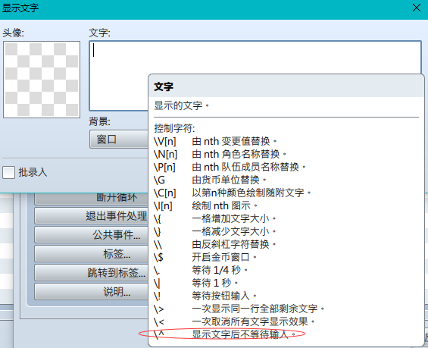Click the \< 一次取消所有文字显示效果 line
The width and height of the screenshot is (428, 348).
pyautogui.click(x=234, y=321)
